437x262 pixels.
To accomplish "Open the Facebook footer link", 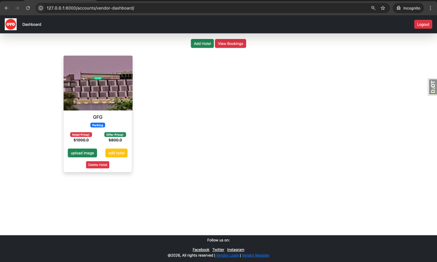I will point(201,250).
